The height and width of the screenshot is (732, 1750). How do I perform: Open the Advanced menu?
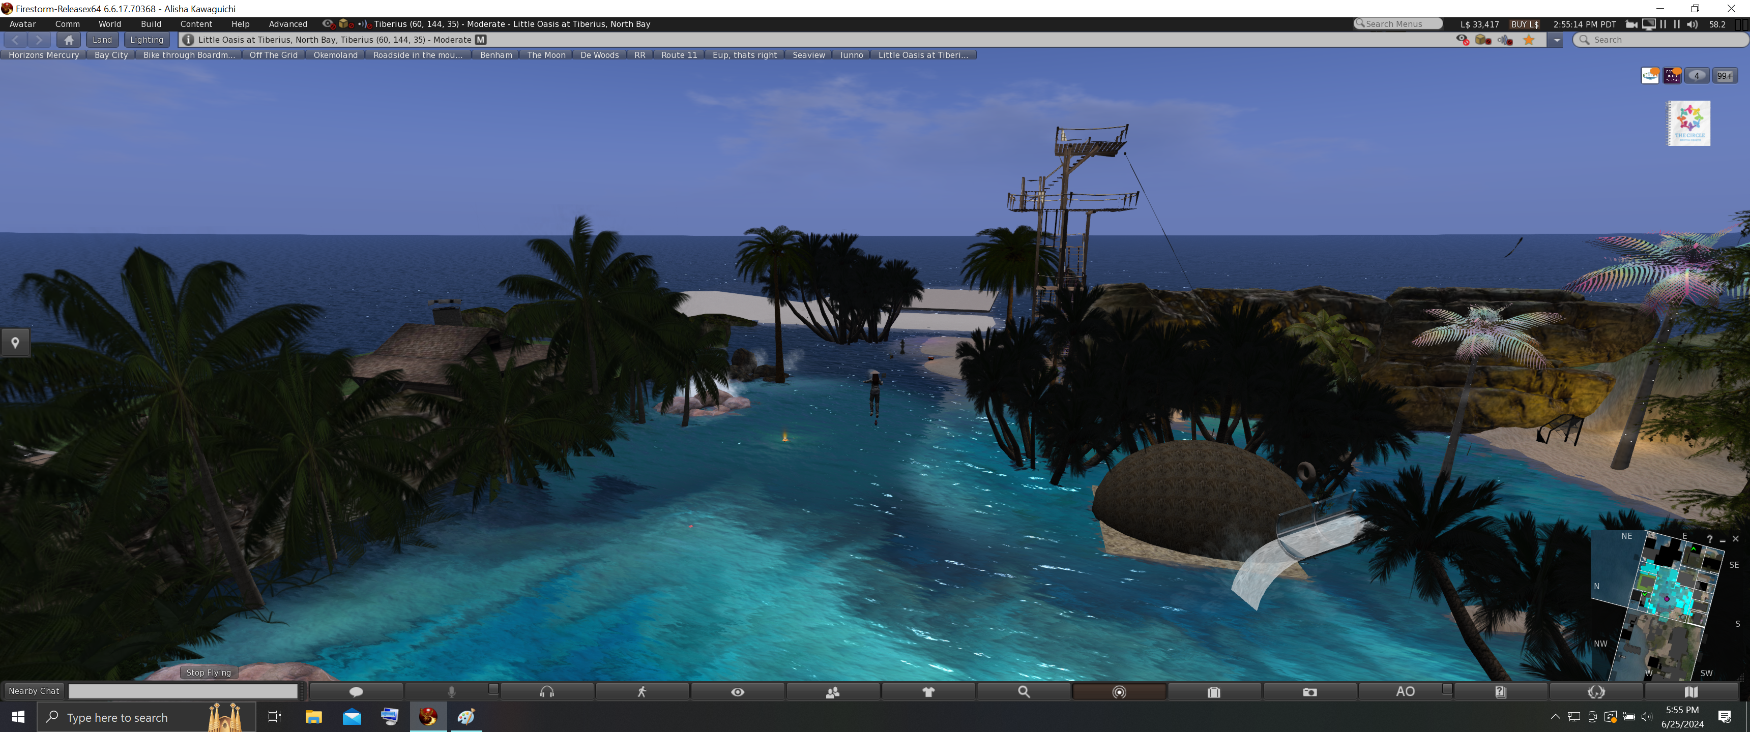(288, 24)
